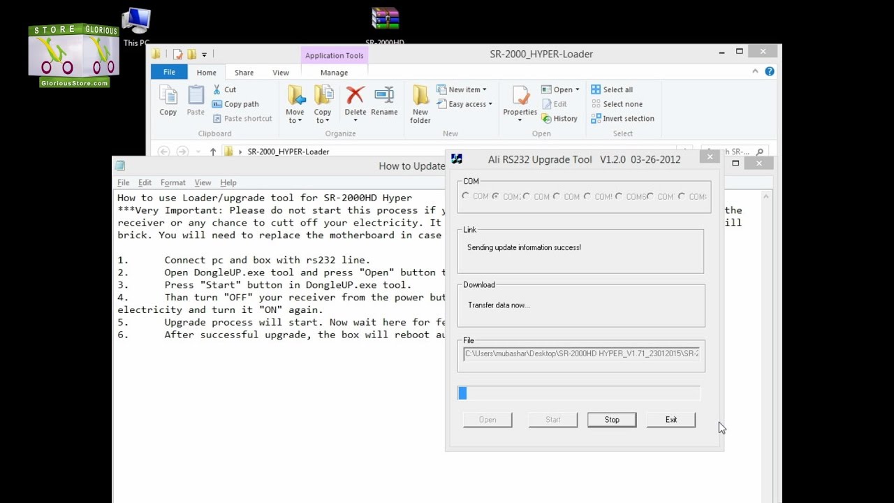894x503 pixels.
Task: Select the last COM port radio button
Action: coord(682,196)
